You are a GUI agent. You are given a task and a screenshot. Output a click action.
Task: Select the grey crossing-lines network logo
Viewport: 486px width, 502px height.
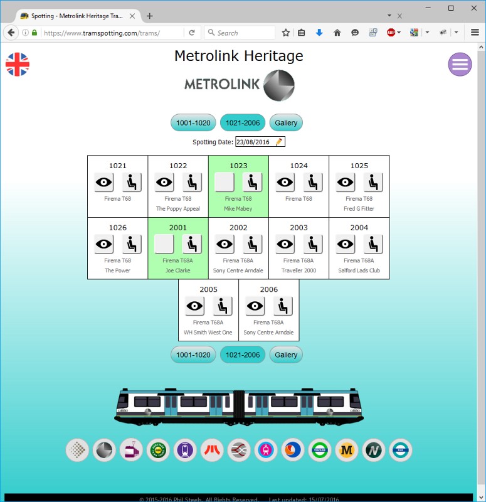click(x=239, y=450)
